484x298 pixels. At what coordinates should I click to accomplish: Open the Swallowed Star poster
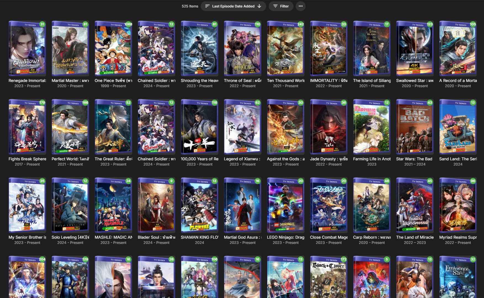click(415, 49)
